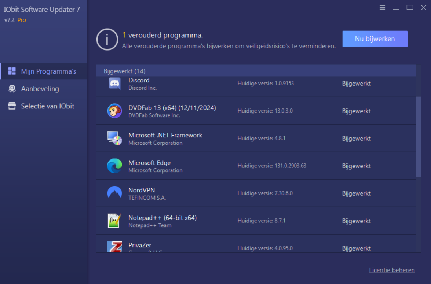This screenshot has width=431, height=284.
Task: Click Bijgewerkt status in .NET Framework row
Action: pos(356,139)
